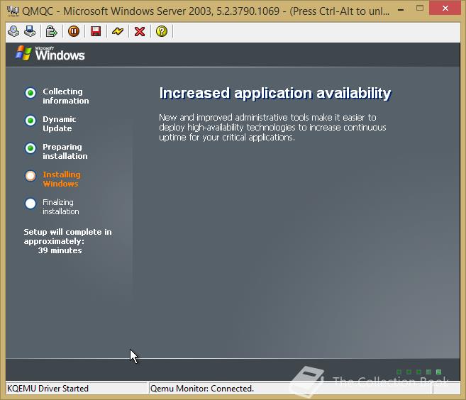
Task: Click the orange Installing Windows step indicator
Action: (30, 176)
